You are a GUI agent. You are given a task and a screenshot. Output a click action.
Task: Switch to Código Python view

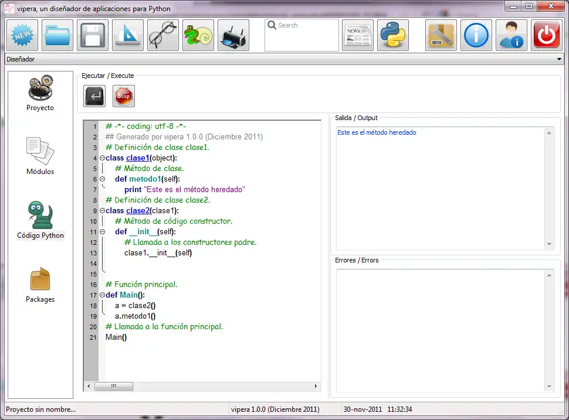pyautogui.click(x=40, y=218)
